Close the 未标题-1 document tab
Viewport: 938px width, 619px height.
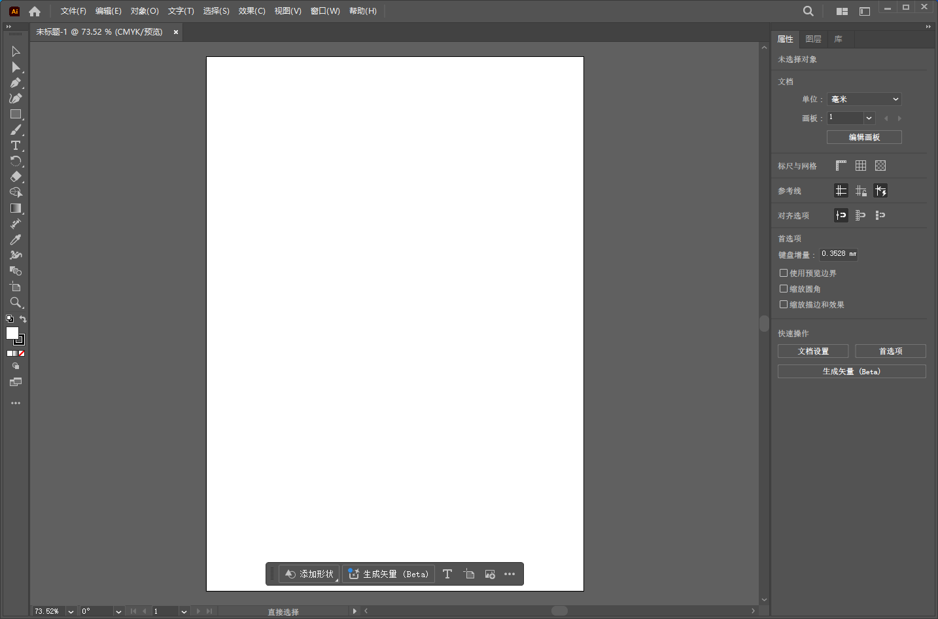(176, 31)
